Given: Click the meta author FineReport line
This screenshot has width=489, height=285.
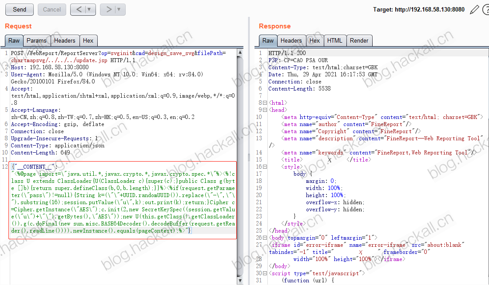Looking at the screenshot, I should point(346,124).
